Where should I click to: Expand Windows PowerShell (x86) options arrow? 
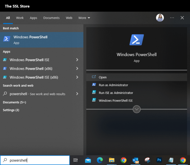pyautogui.click(x=77, y=68)
